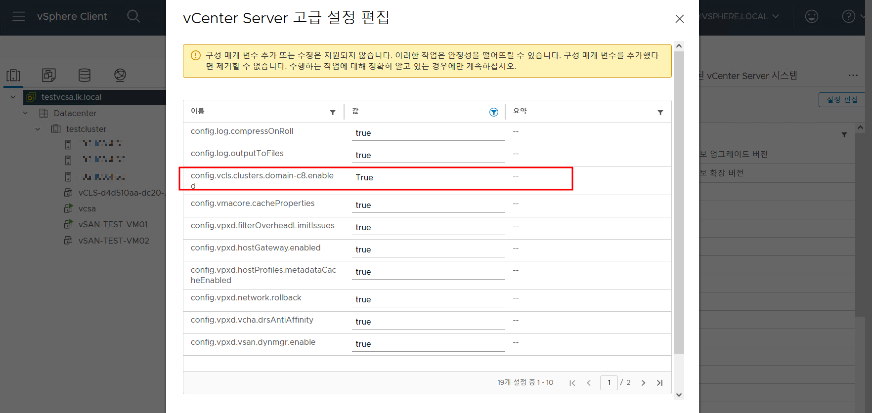The width and height of the screenshot is (872, 413).
Task: Select vSAN-TEST-VM01 in inventory
Action: point(113,224)
